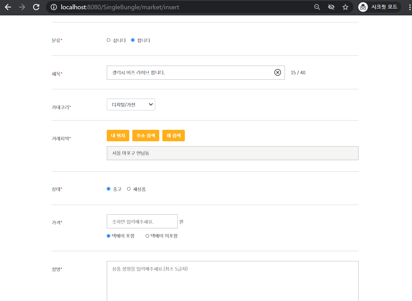Navigate back using the browser back arrow
The height and width of the screenshot is (301, 412).
7,7
